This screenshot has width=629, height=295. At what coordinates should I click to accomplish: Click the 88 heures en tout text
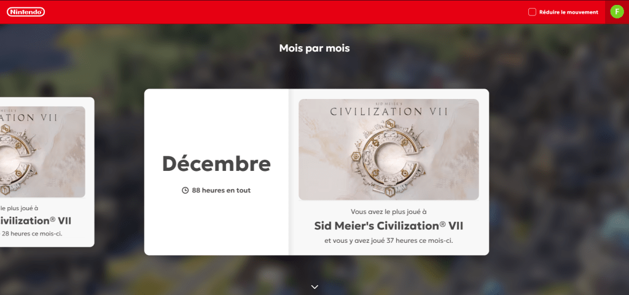(x=221, y=191)
